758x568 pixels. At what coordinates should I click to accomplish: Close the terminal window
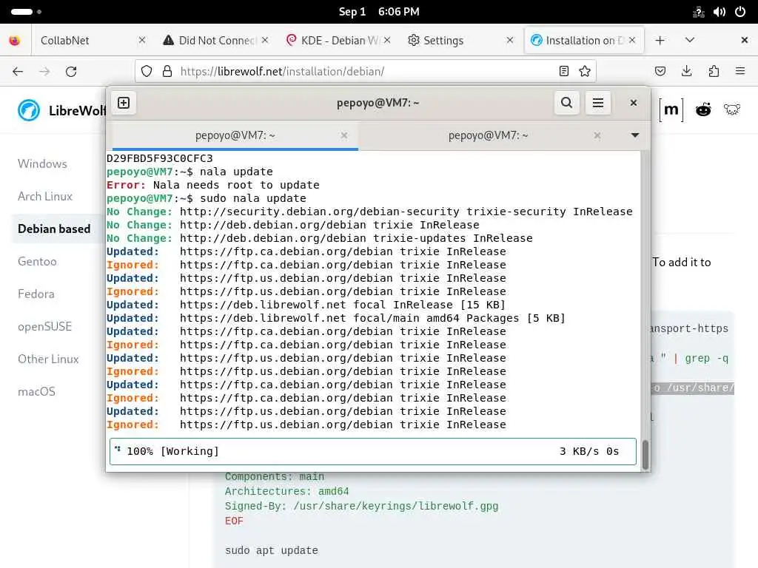coord(634,103)
